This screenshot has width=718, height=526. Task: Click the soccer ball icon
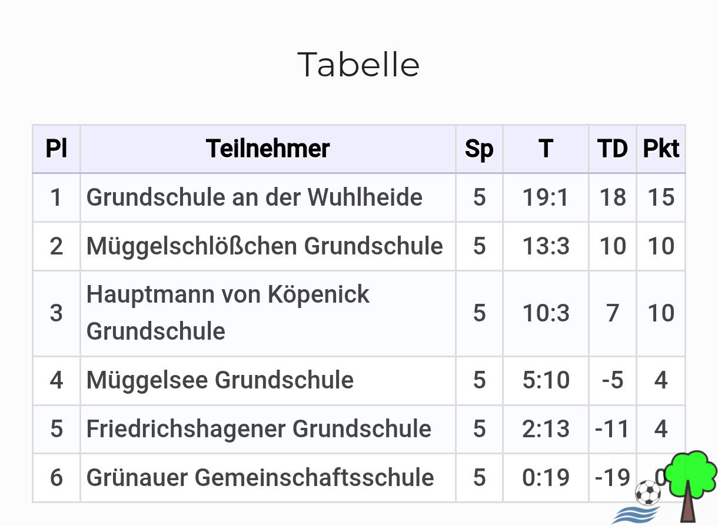(x=648, y=493)
